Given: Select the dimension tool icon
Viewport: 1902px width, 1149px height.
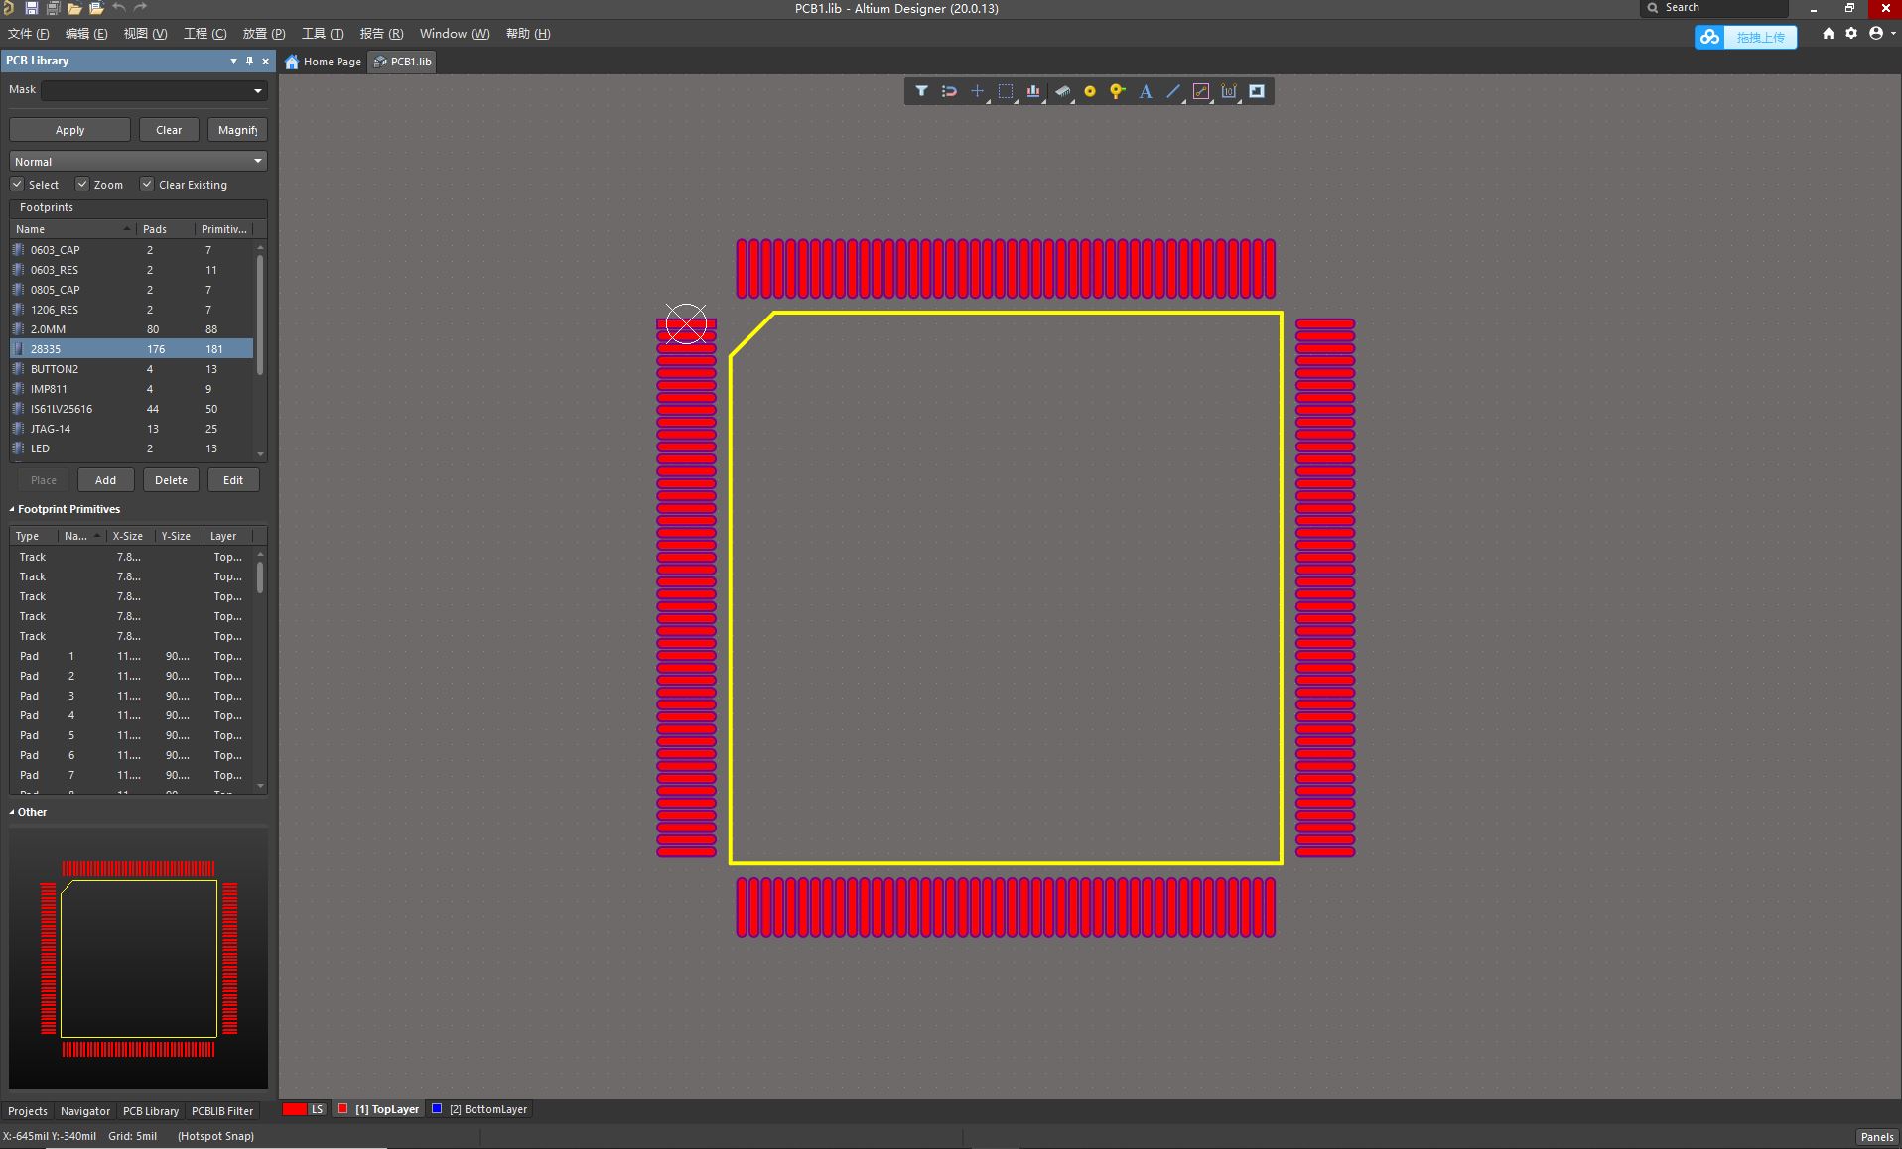Looking at the screenshot, I should point(1229,91).
